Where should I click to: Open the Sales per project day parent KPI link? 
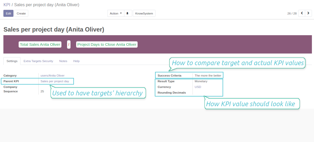tap(55, 81)
